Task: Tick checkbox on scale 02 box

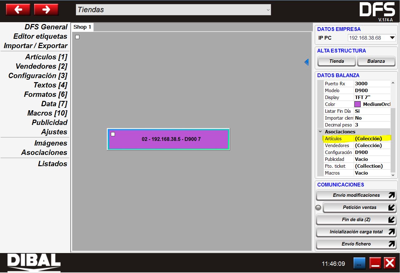Action: point(113,134)
